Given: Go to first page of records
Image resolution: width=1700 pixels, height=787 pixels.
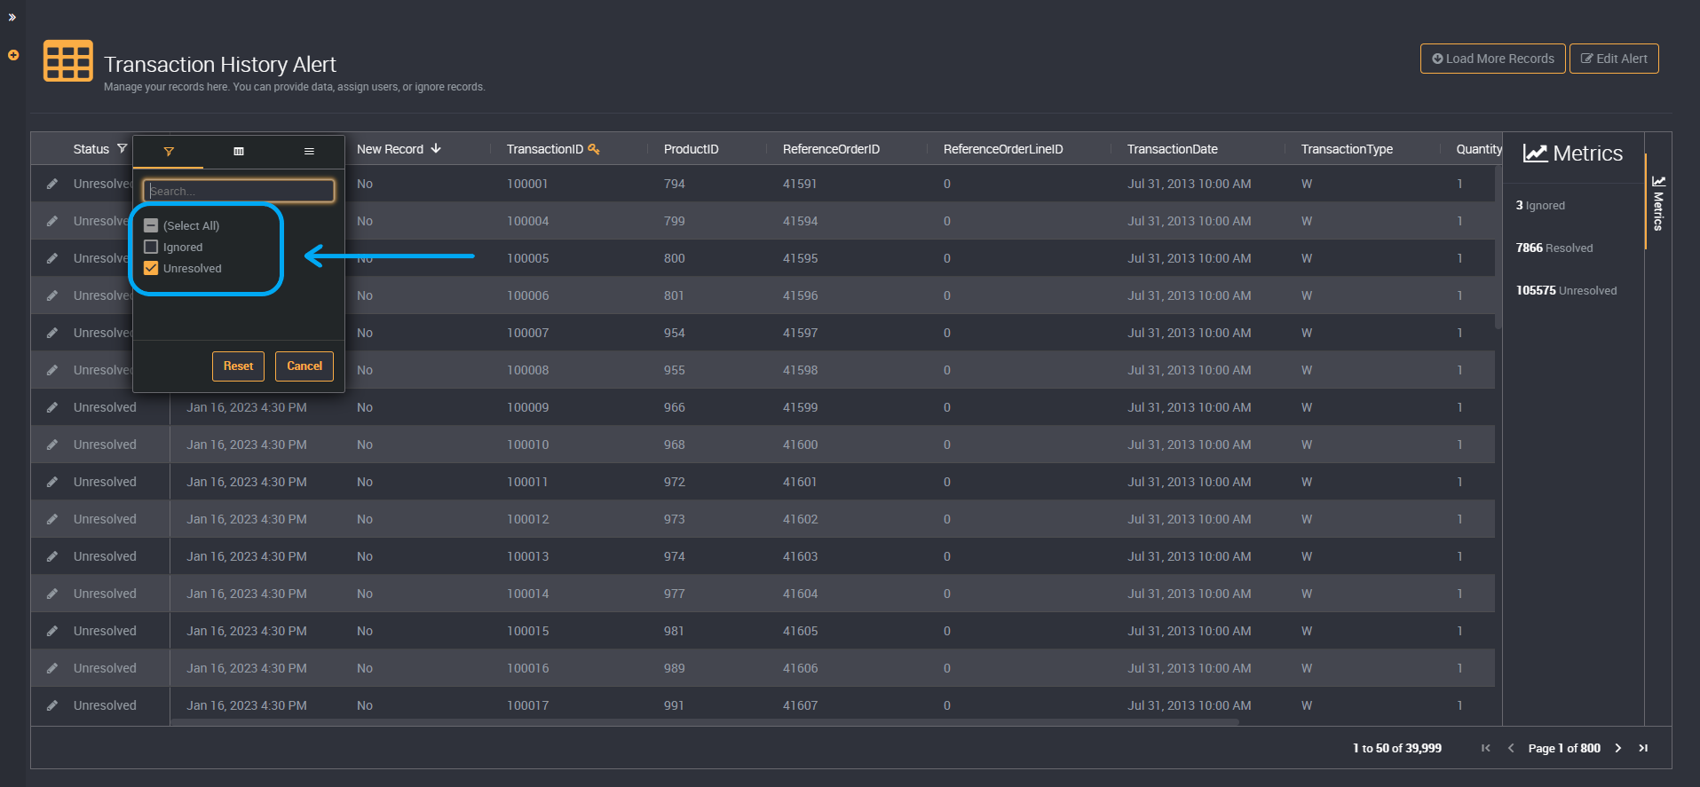Looking at the screenshot, I should (1485, 748).
